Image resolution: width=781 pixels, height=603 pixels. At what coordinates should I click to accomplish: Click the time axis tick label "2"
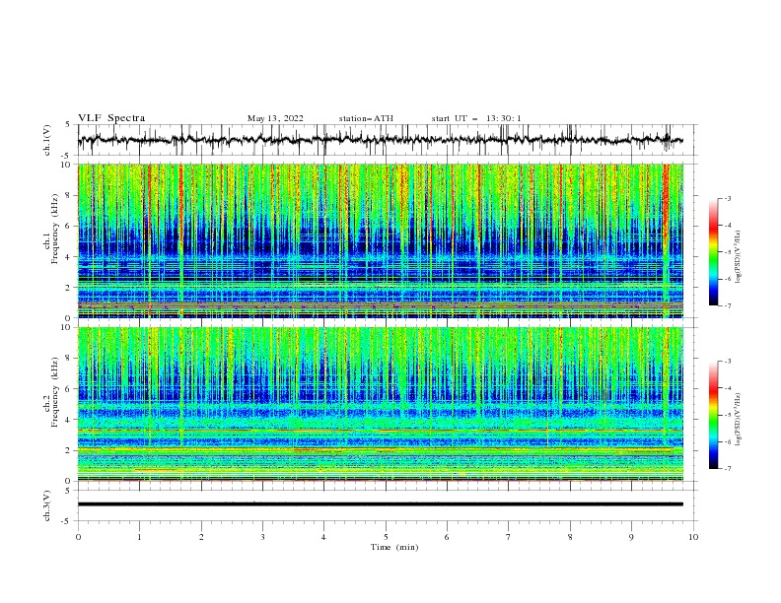(201, 537)
